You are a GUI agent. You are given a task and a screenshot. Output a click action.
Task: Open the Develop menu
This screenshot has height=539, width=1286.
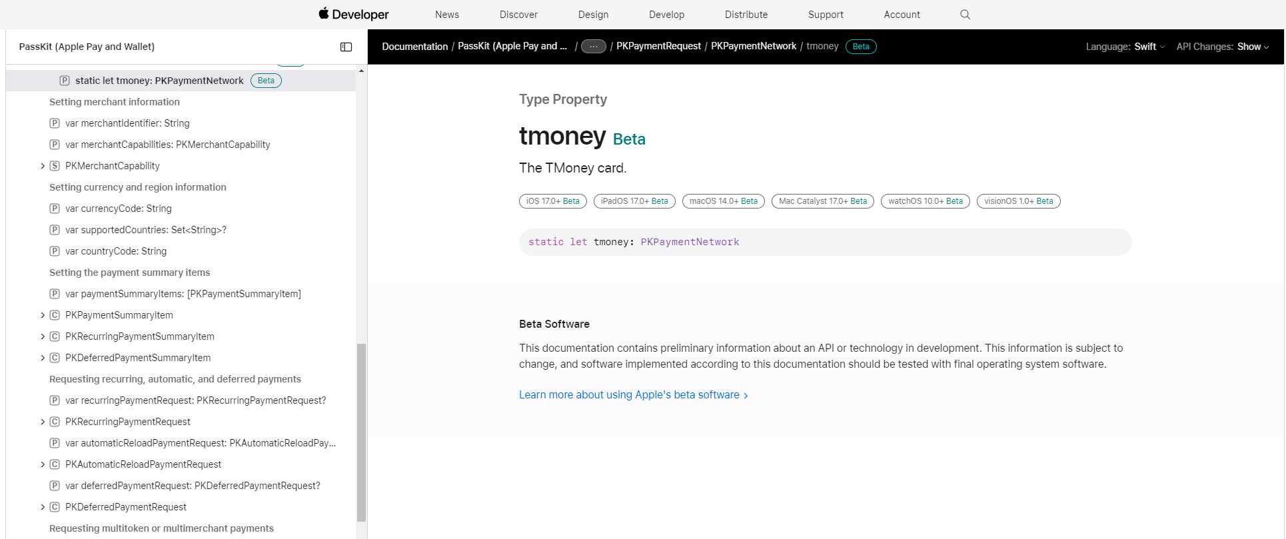tap(666, 15)
